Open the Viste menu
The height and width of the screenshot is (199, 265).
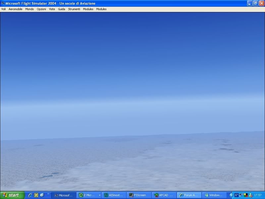pyautogui.click(x=52, y=9)
